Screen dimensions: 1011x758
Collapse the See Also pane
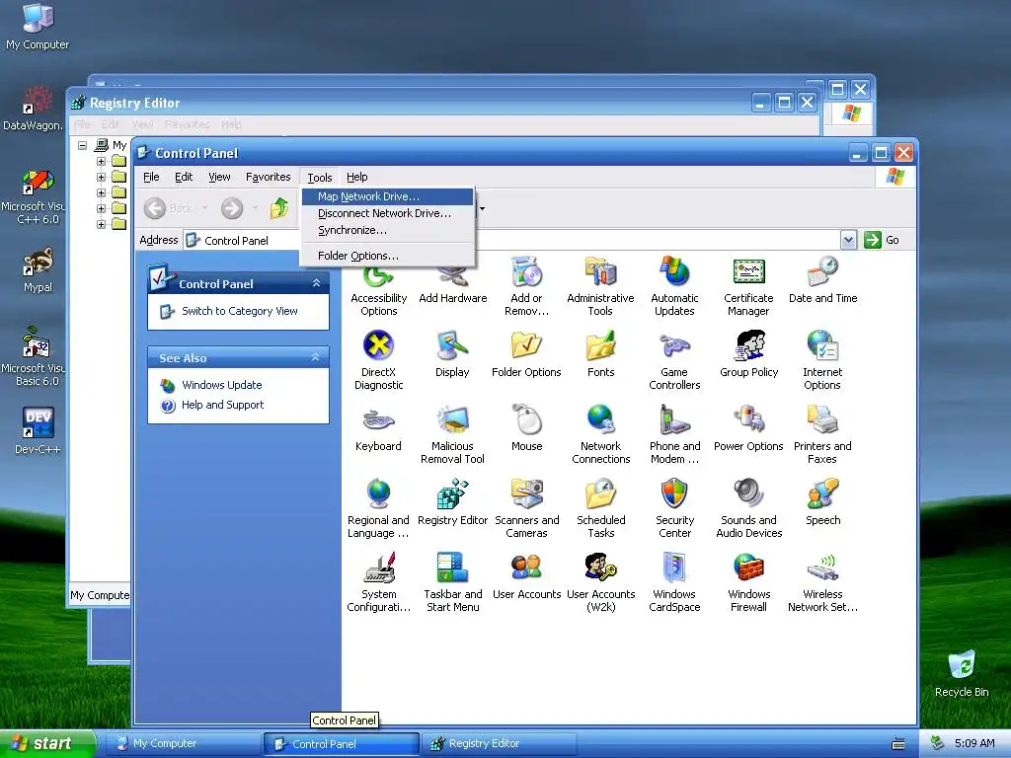pos(315,357)
